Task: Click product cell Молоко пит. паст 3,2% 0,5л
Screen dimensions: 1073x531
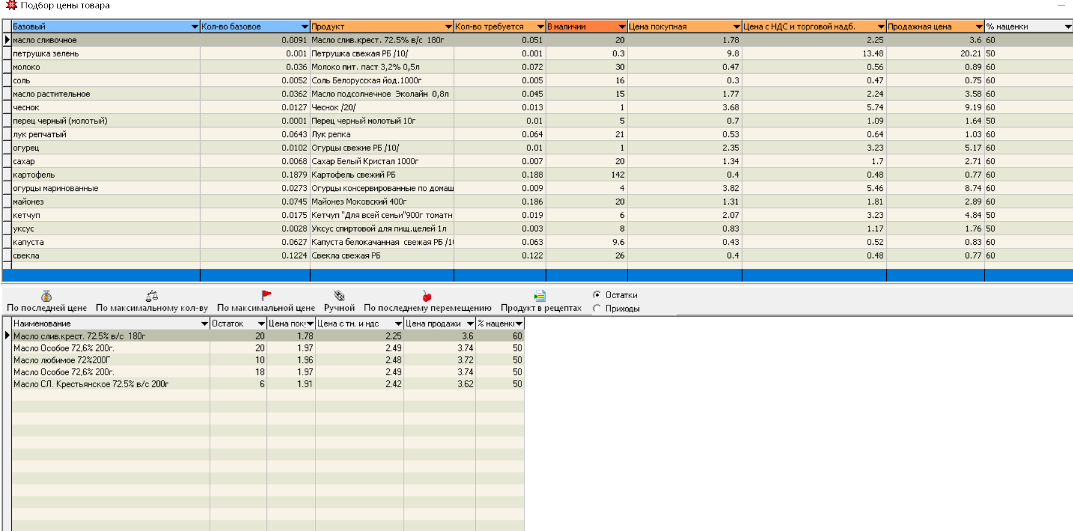Action: point(382,67)
